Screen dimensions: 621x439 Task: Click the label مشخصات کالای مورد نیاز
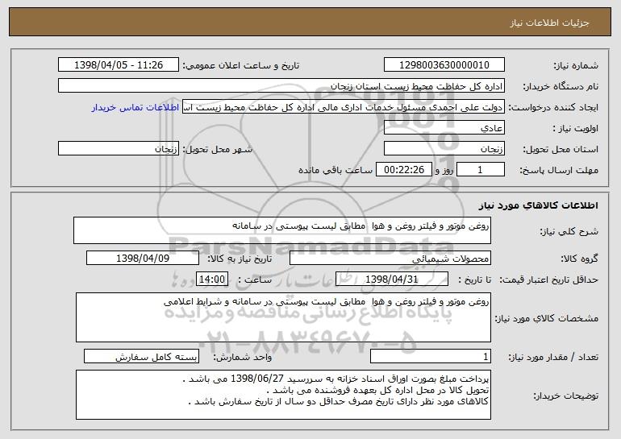pyautogui.click(x=547, y=318)
